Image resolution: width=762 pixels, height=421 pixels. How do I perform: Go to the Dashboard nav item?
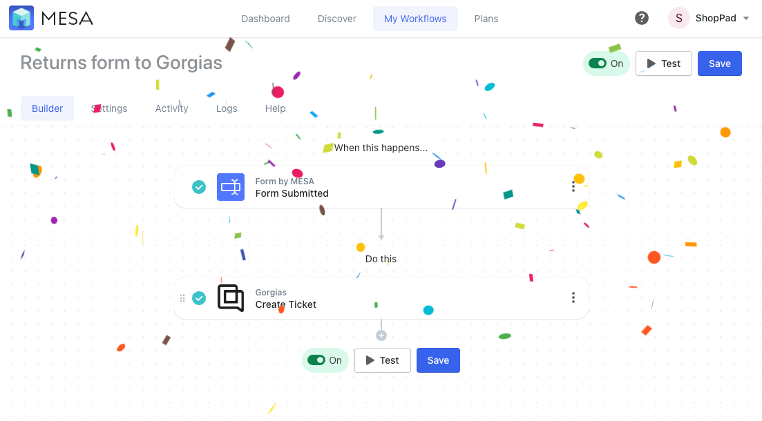[265, 19]
